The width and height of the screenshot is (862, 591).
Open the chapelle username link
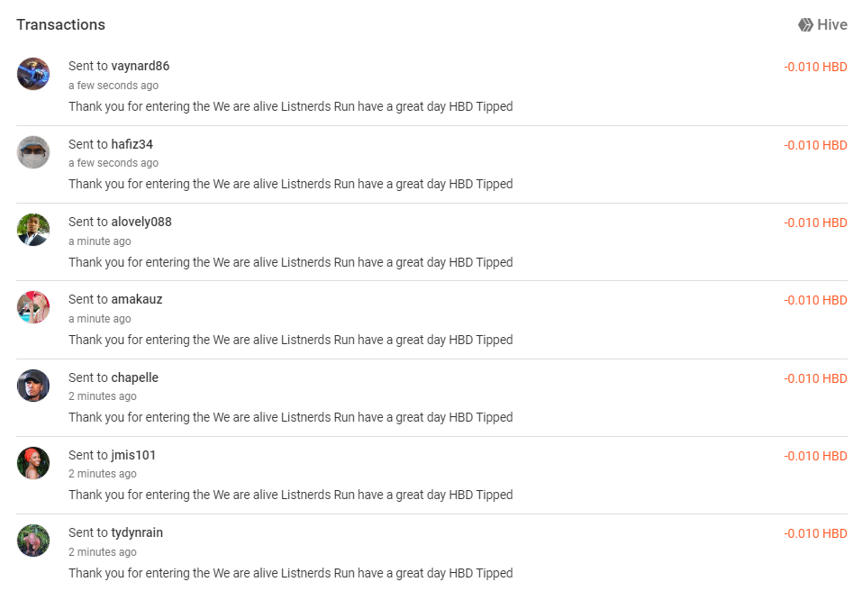tap(135, 377)
